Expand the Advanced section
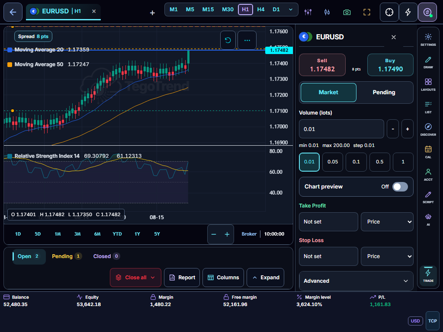The height and width of the screenshot is (332, 443). (356, 281)
